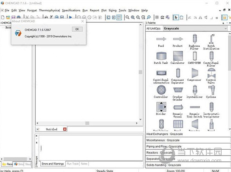Click the Open file toolbar icon
Image resolution: width=231 pixels, height=172 pixels.
click(x=8, y=17)
